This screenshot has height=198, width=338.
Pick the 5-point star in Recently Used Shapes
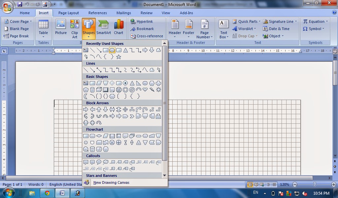[118, 57]
